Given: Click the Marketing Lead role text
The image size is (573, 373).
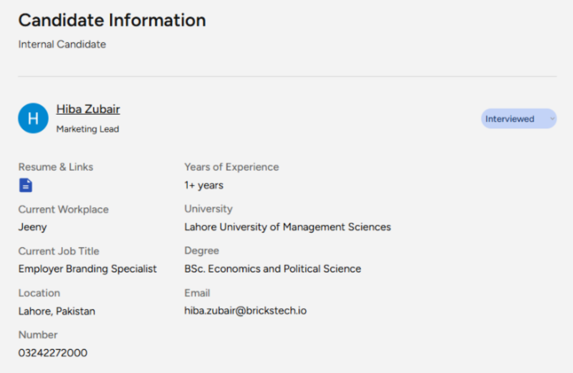Looking at the screenshot, I should tap(88, 129).
